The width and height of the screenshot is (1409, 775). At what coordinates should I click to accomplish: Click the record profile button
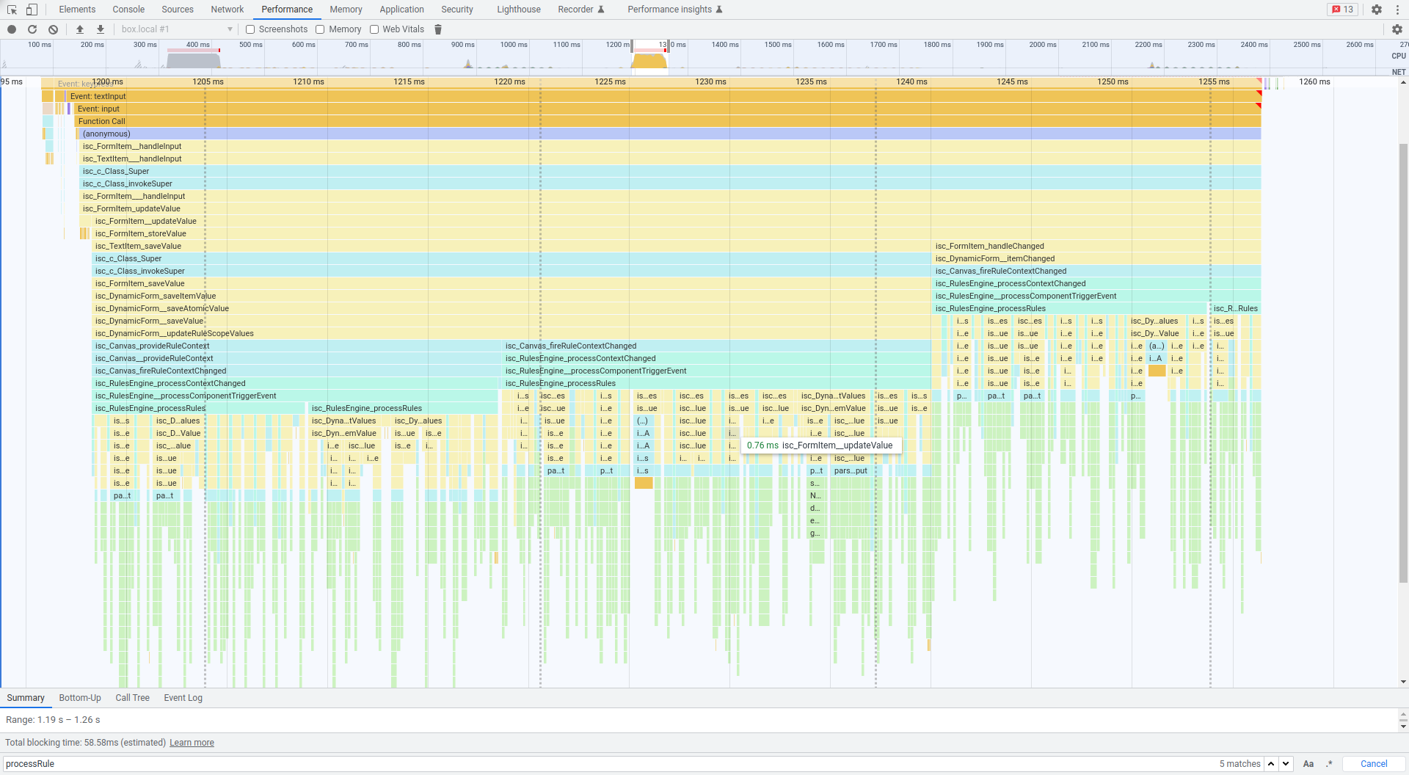coord(12,29)
